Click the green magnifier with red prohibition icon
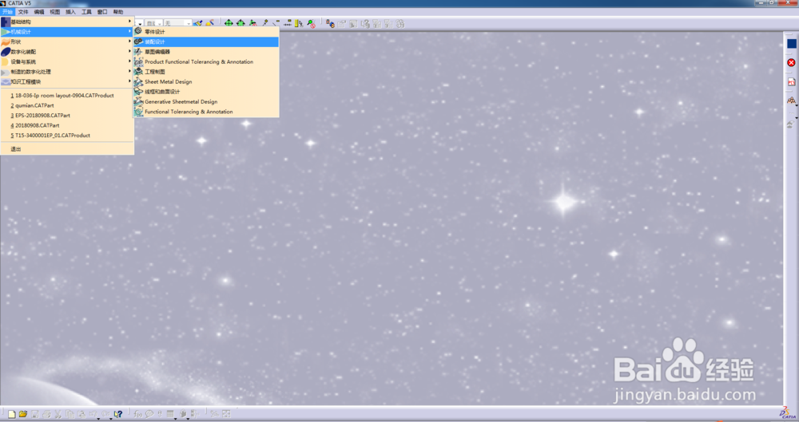The height and width of the screenshot is (422, 799). click(x=311, y=23)
